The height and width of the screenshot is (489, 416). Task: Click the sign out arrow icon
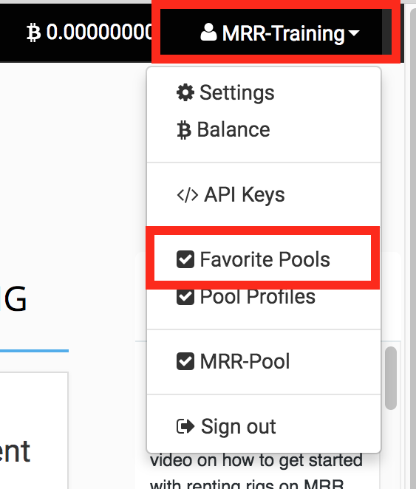(x=185, y=426)
